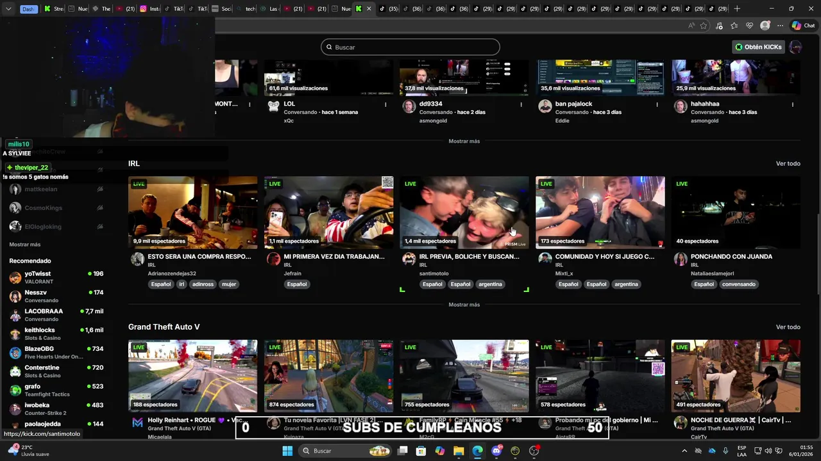821x461 pixels.
Task: Click adinross tag on first IRL stream
Action: coord(203,284)
